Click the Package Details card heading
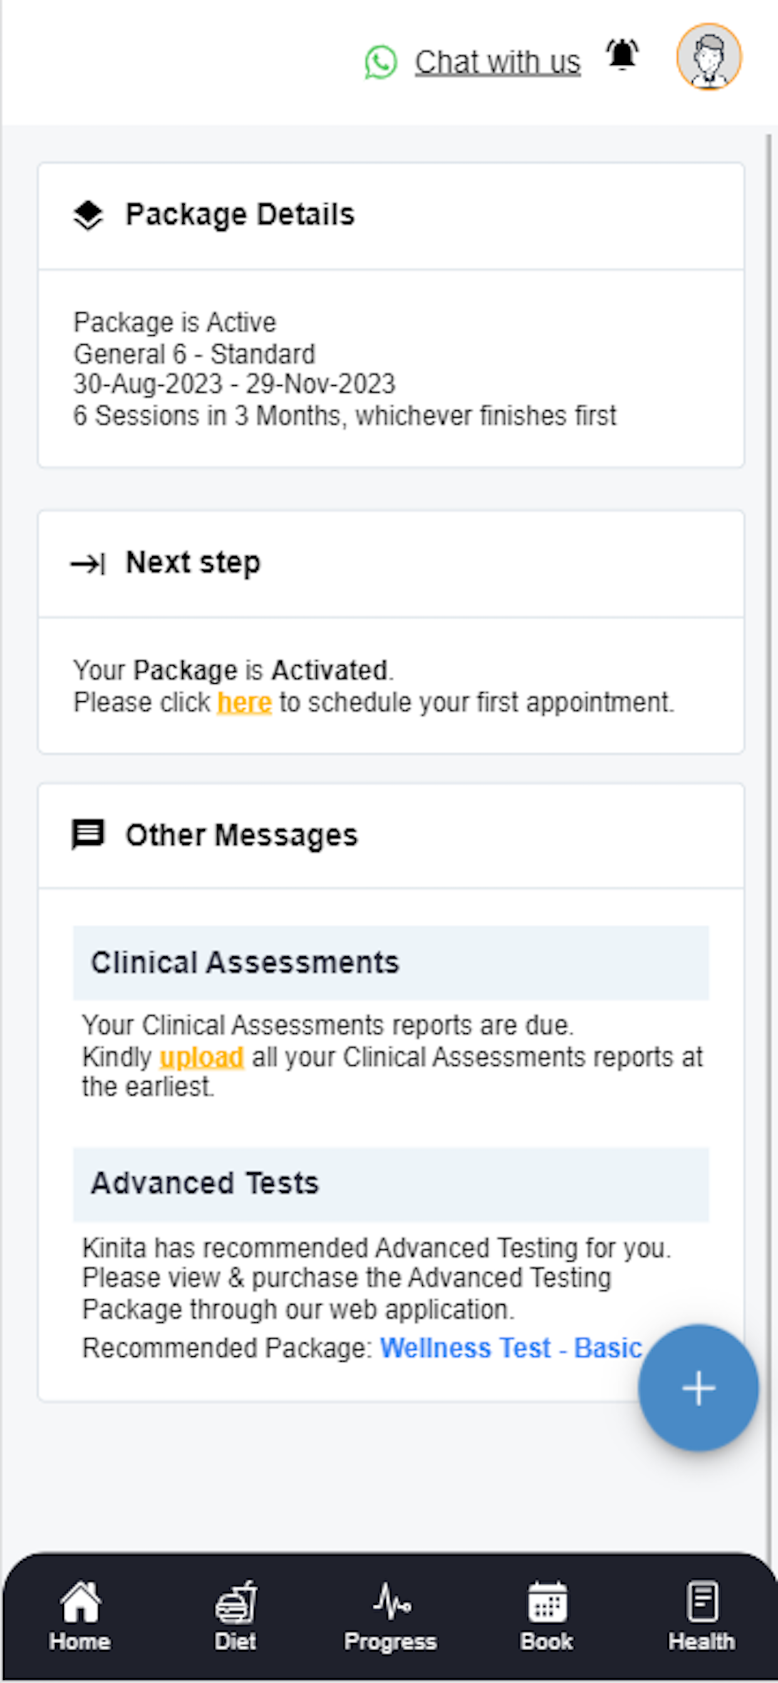Viewport: 778px width, 1683px height. click(x=239, y=215)
